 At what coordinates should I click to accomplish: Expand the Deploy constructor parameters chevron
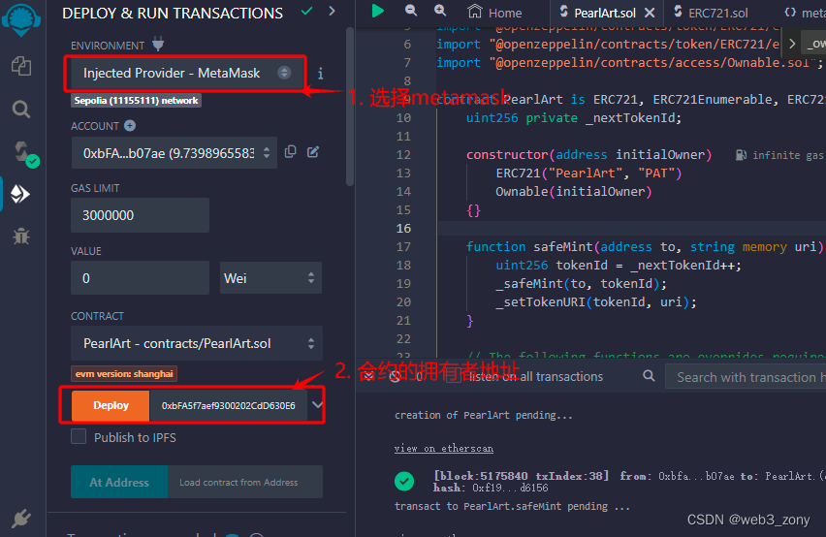point(317,404)
